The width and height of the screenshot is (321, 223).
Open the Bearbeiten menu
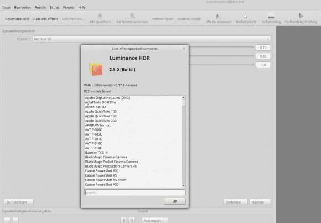coord(23,7)
